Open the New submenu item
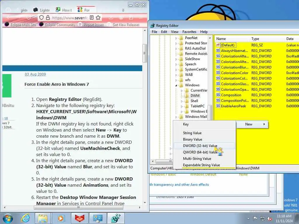 click(x=252, y=124)
